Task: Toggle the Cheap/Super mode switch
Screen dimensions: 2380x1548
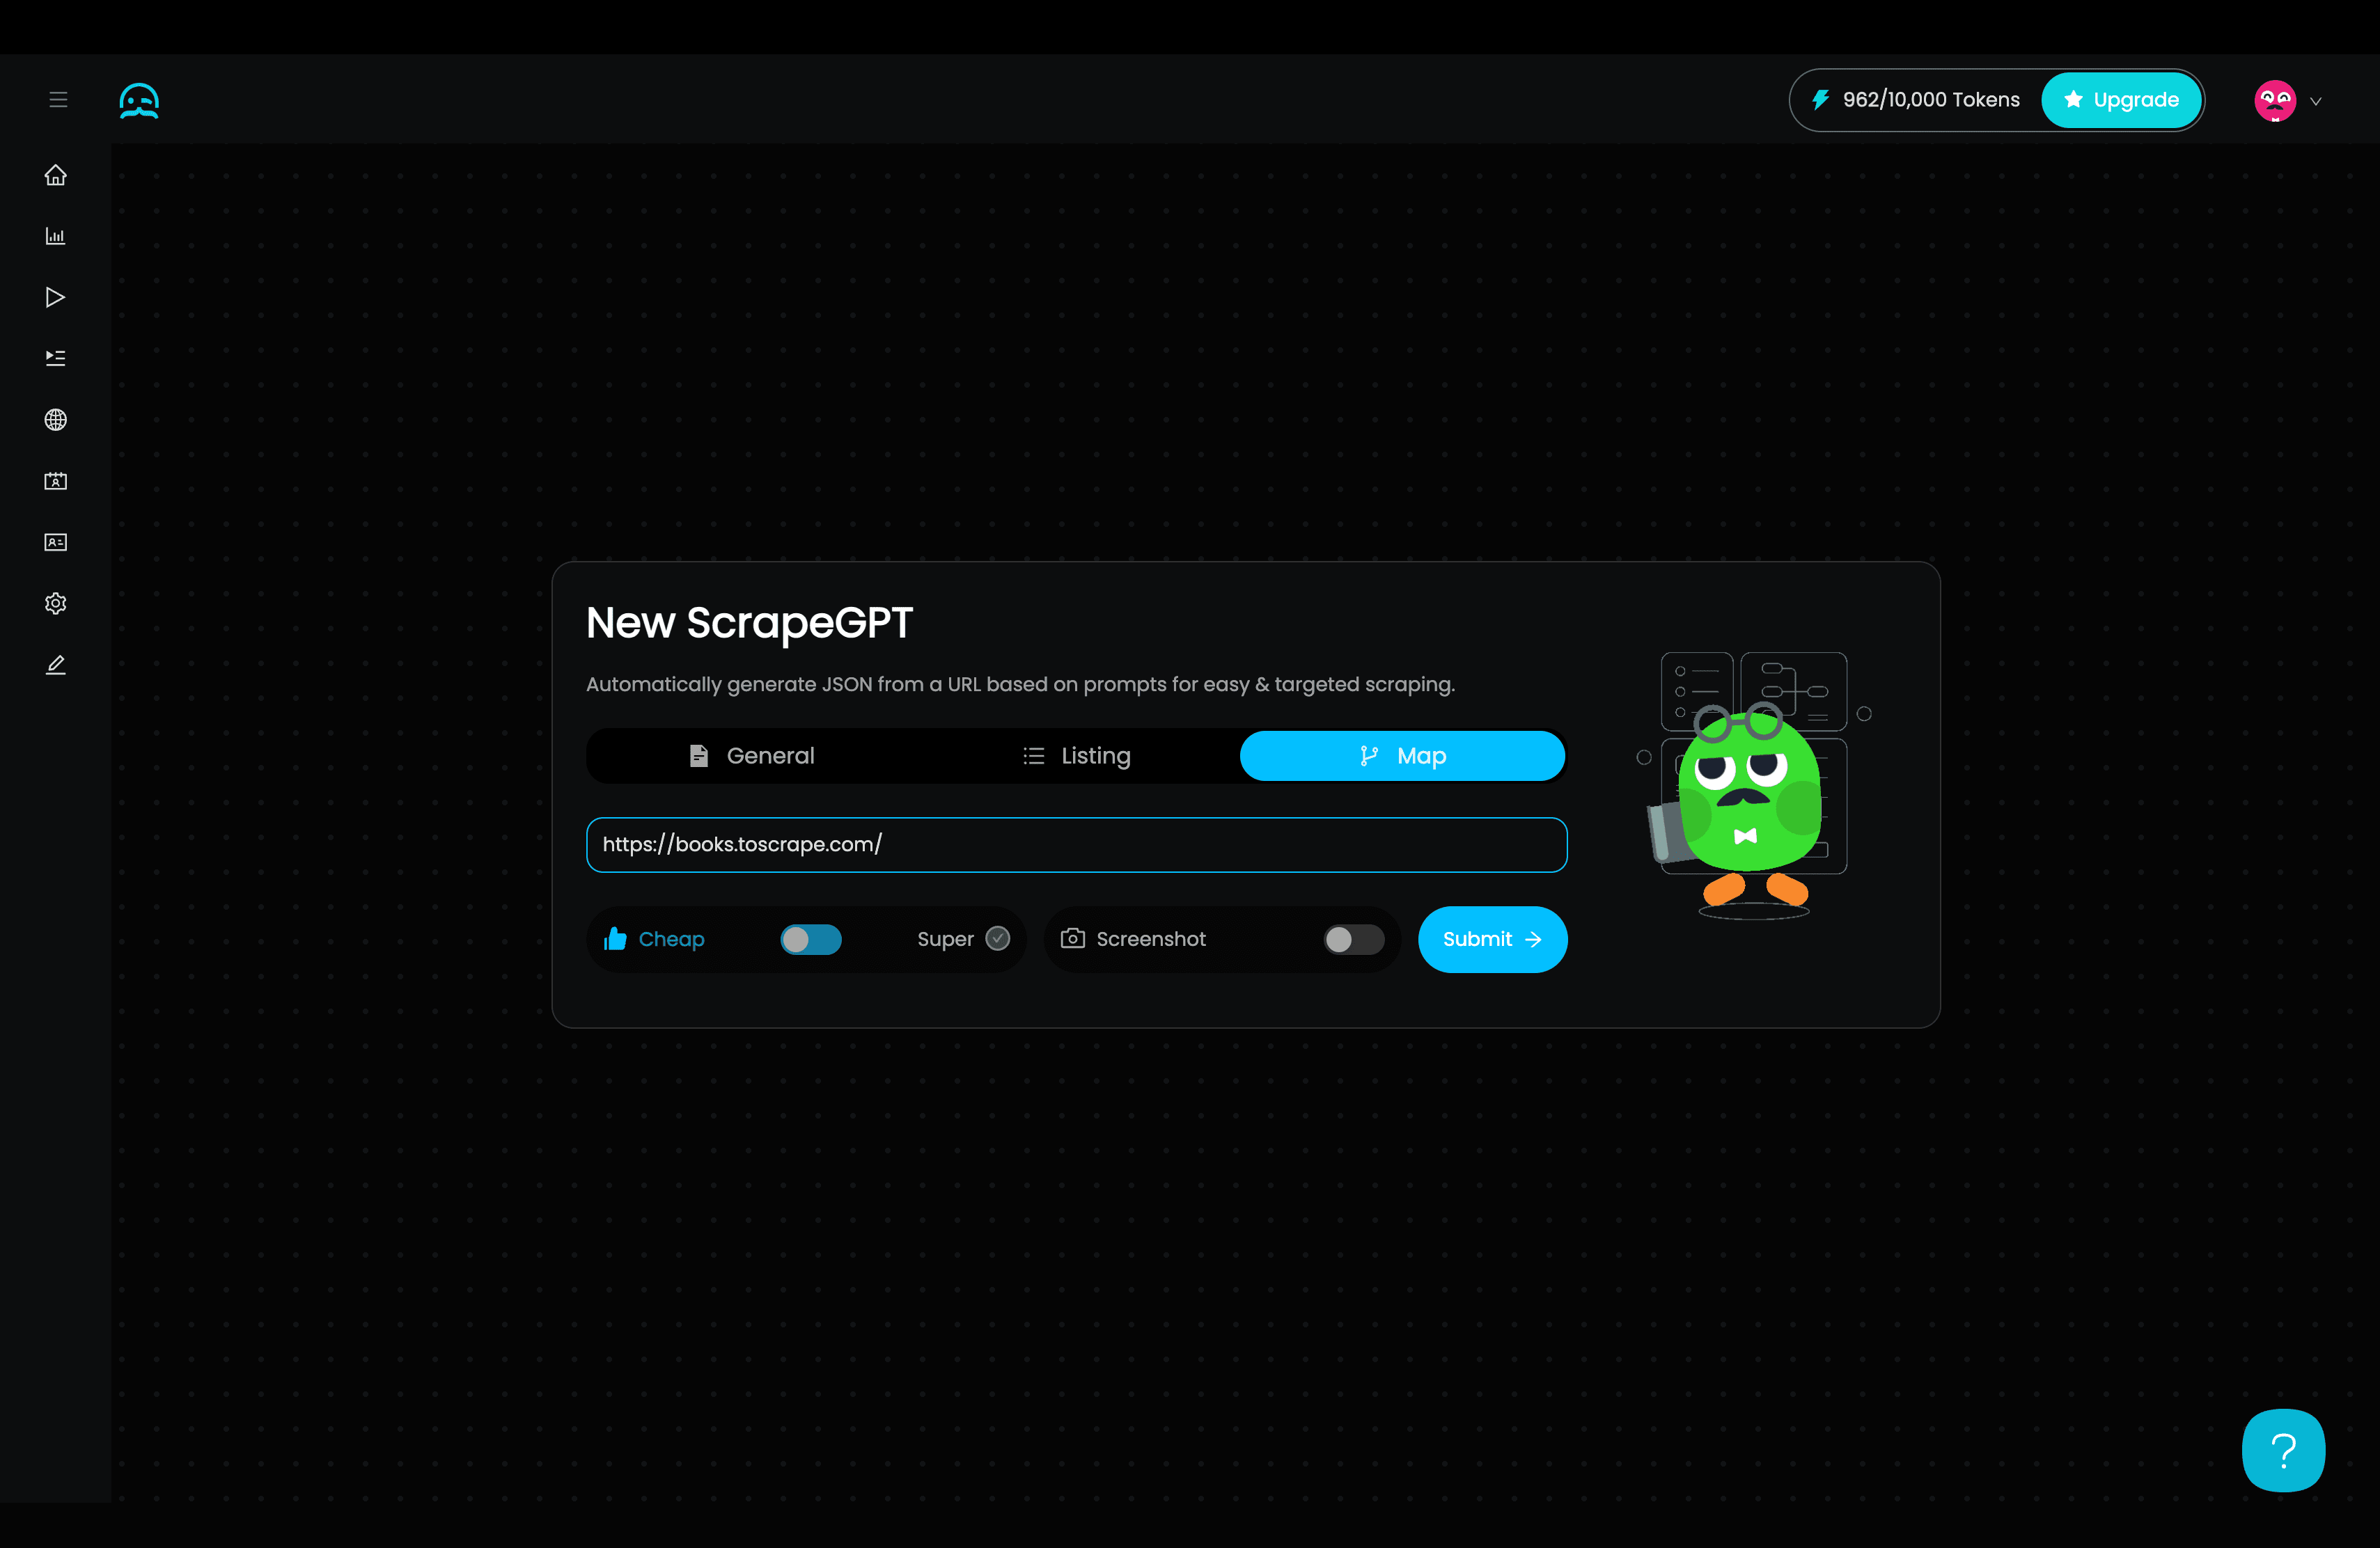Action: [x=810, y=940]
